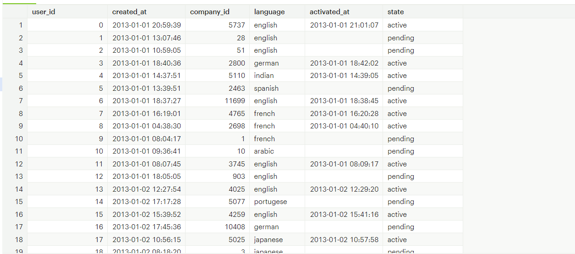Click activated_at cell 2013-01-02 15:41:16
The height and width of the screenshot is (254, 575).
(x=344, y=214)
